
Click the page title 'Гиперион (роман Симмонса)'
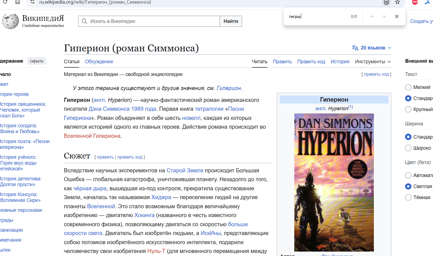131,48
